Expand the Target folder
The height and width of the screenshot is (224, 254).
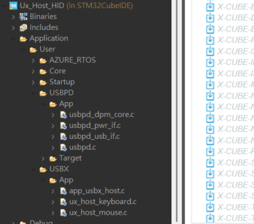coord(43,158)
